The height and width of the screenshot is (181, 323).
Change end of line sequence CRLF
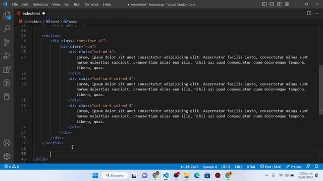click(x=238, y=166)
